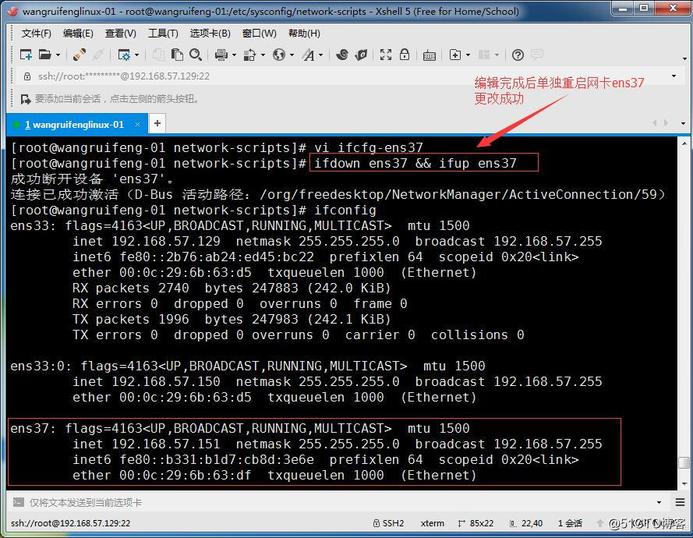This screenshot has width=693, height=538.
Task: Click the xterm status bar entry
Action: [432, 523]
